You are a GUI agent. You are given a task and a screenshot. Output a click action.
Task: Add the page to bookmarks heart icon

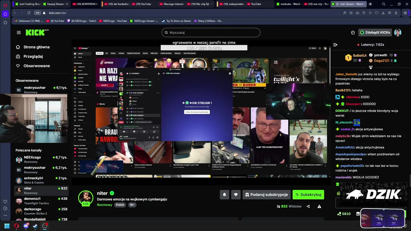point(377,13)
